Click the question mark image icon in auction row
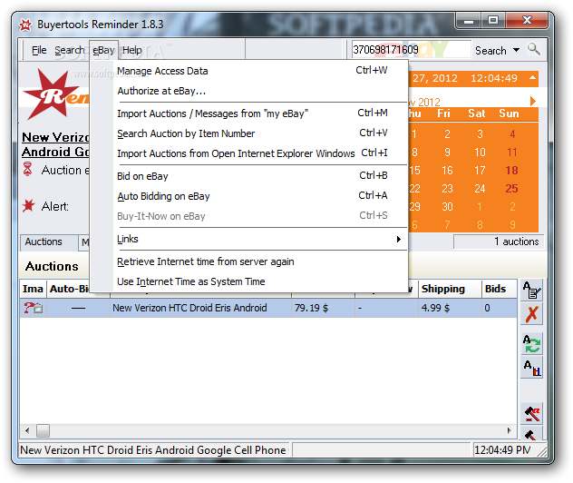The image size is (573, 483). pos(33,308)
